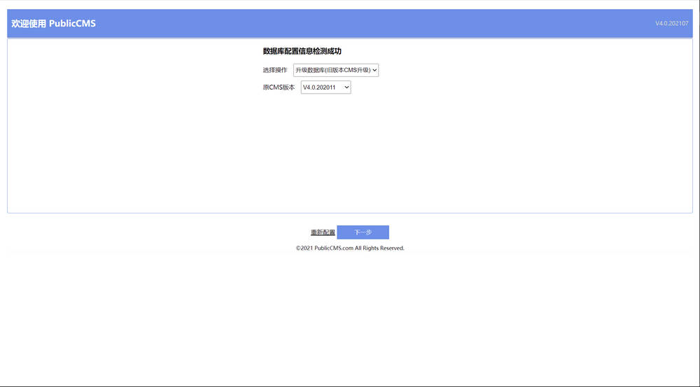This screenshot has width=700, height=387.
Task: Click PublicCMS.com in the footer
Action: point(333,248)
